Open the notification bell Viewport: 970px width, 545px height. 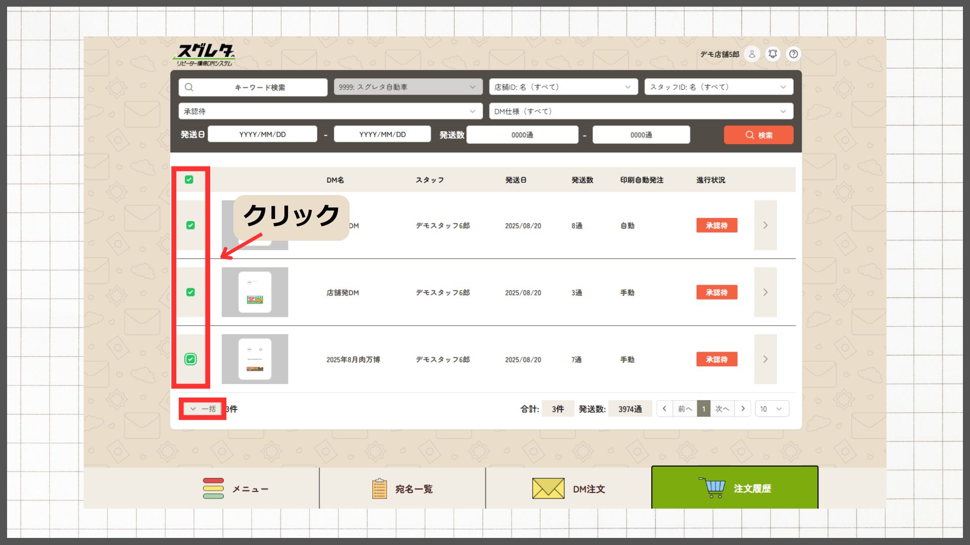772,54
